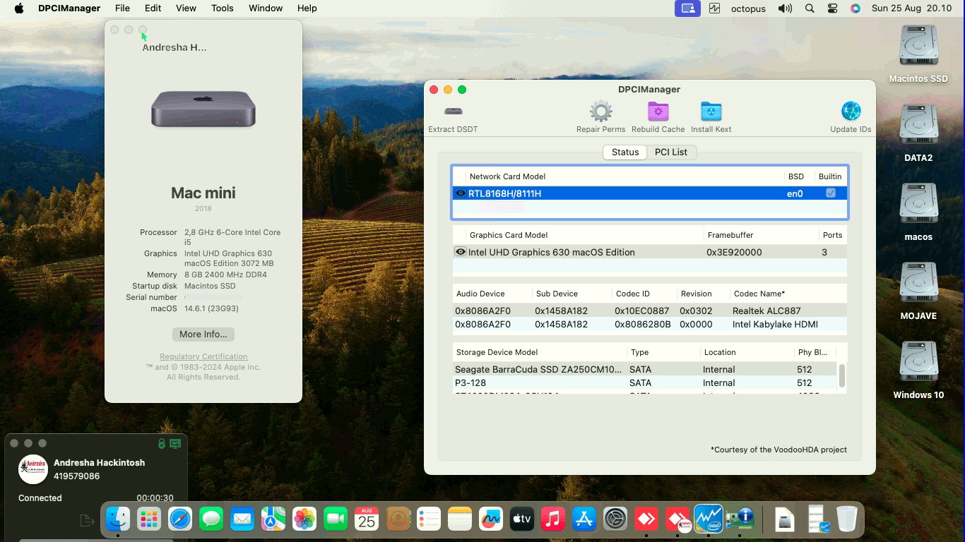Click the Intel Power Gadget Dock icon

708,519
